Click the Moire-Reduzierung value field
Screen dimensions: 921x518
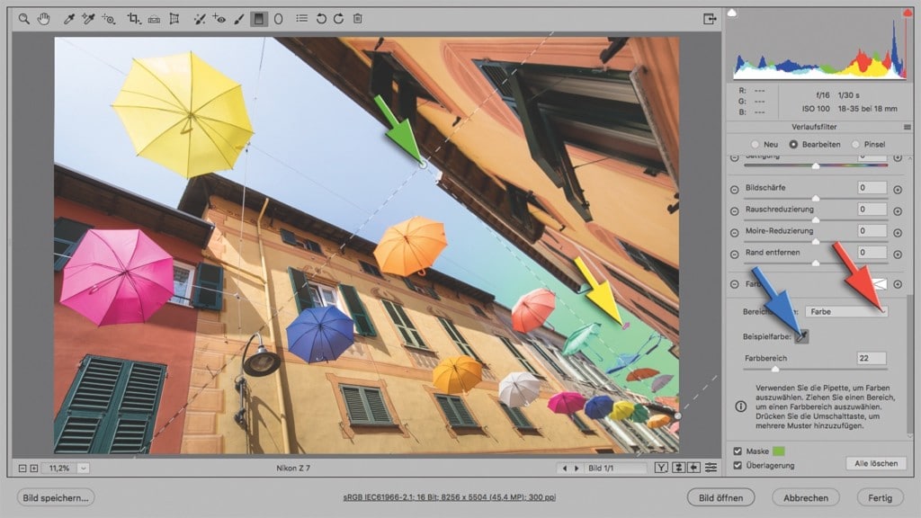click(x=872, y=231)
